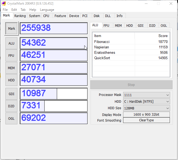This screenshot has height=160, width=178.
Task: Select the HDD results tab
Action: (130, 26)
